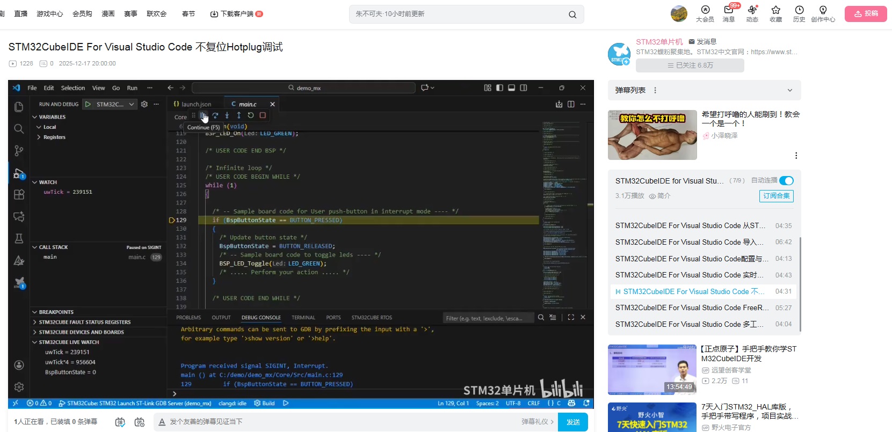Expand the 弹幕列表 panel chevron
The image size is (892, 432).
click(x=789, y=90)
